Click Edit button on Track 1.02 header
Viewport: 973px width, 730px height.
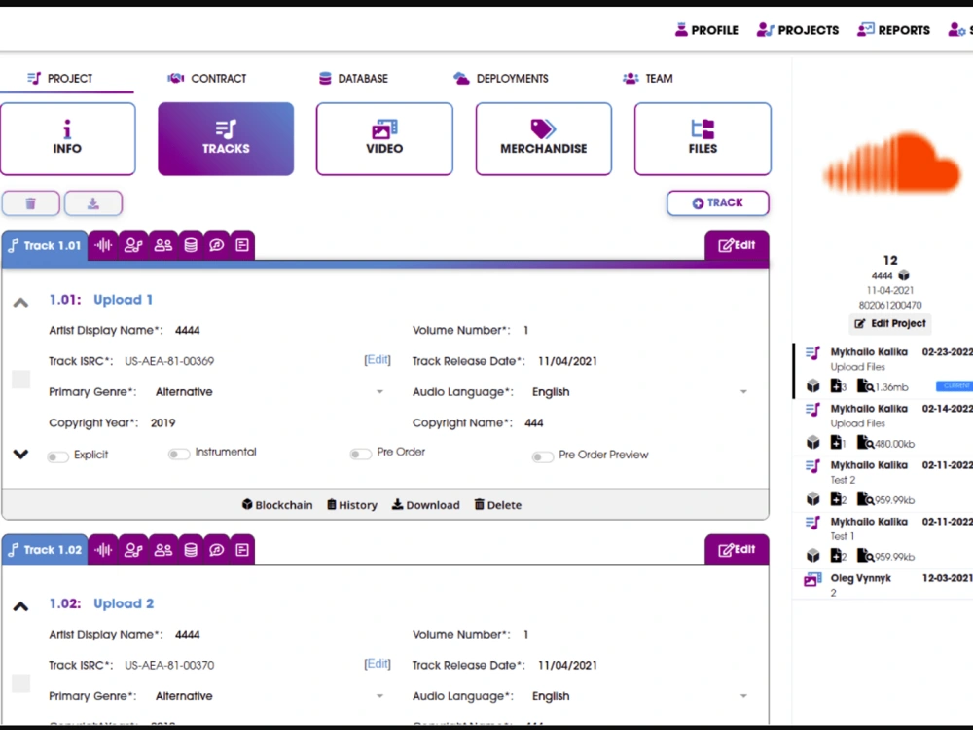coord(737,549)
